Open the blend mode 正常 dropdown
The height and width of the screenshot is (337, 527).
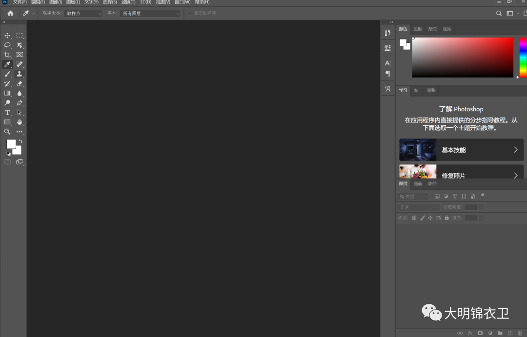pyautogui.click(x=419, y=207)
